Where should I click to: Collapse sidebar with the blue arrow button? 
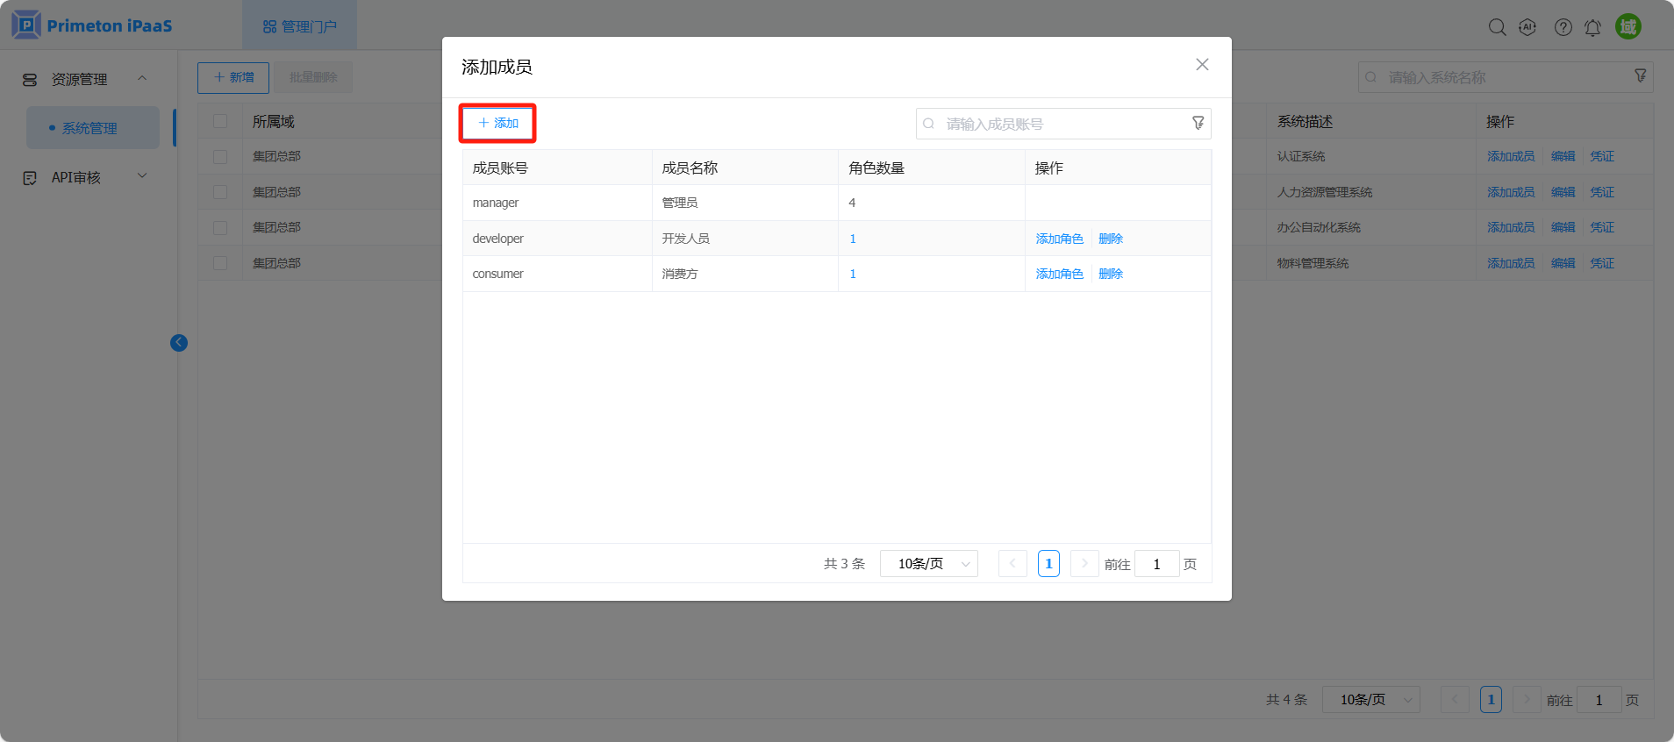(x=179, y=343)
